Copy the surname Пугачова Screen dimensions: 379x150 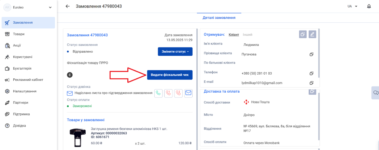[x=311, y=54]
